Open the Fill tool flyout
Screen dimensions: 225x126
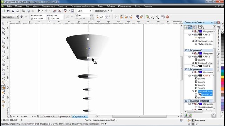point(4,101)
